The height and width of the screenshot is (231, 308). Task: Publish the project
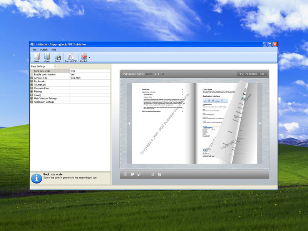pyautogui.click(x=84, y=57)
